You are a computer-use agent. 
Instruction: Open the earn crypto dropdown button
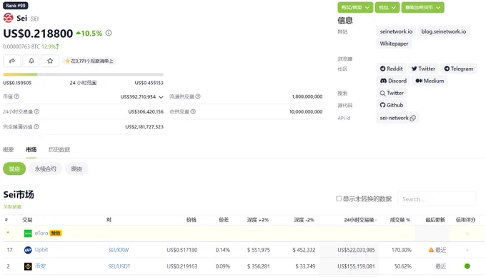pos(422,7)
